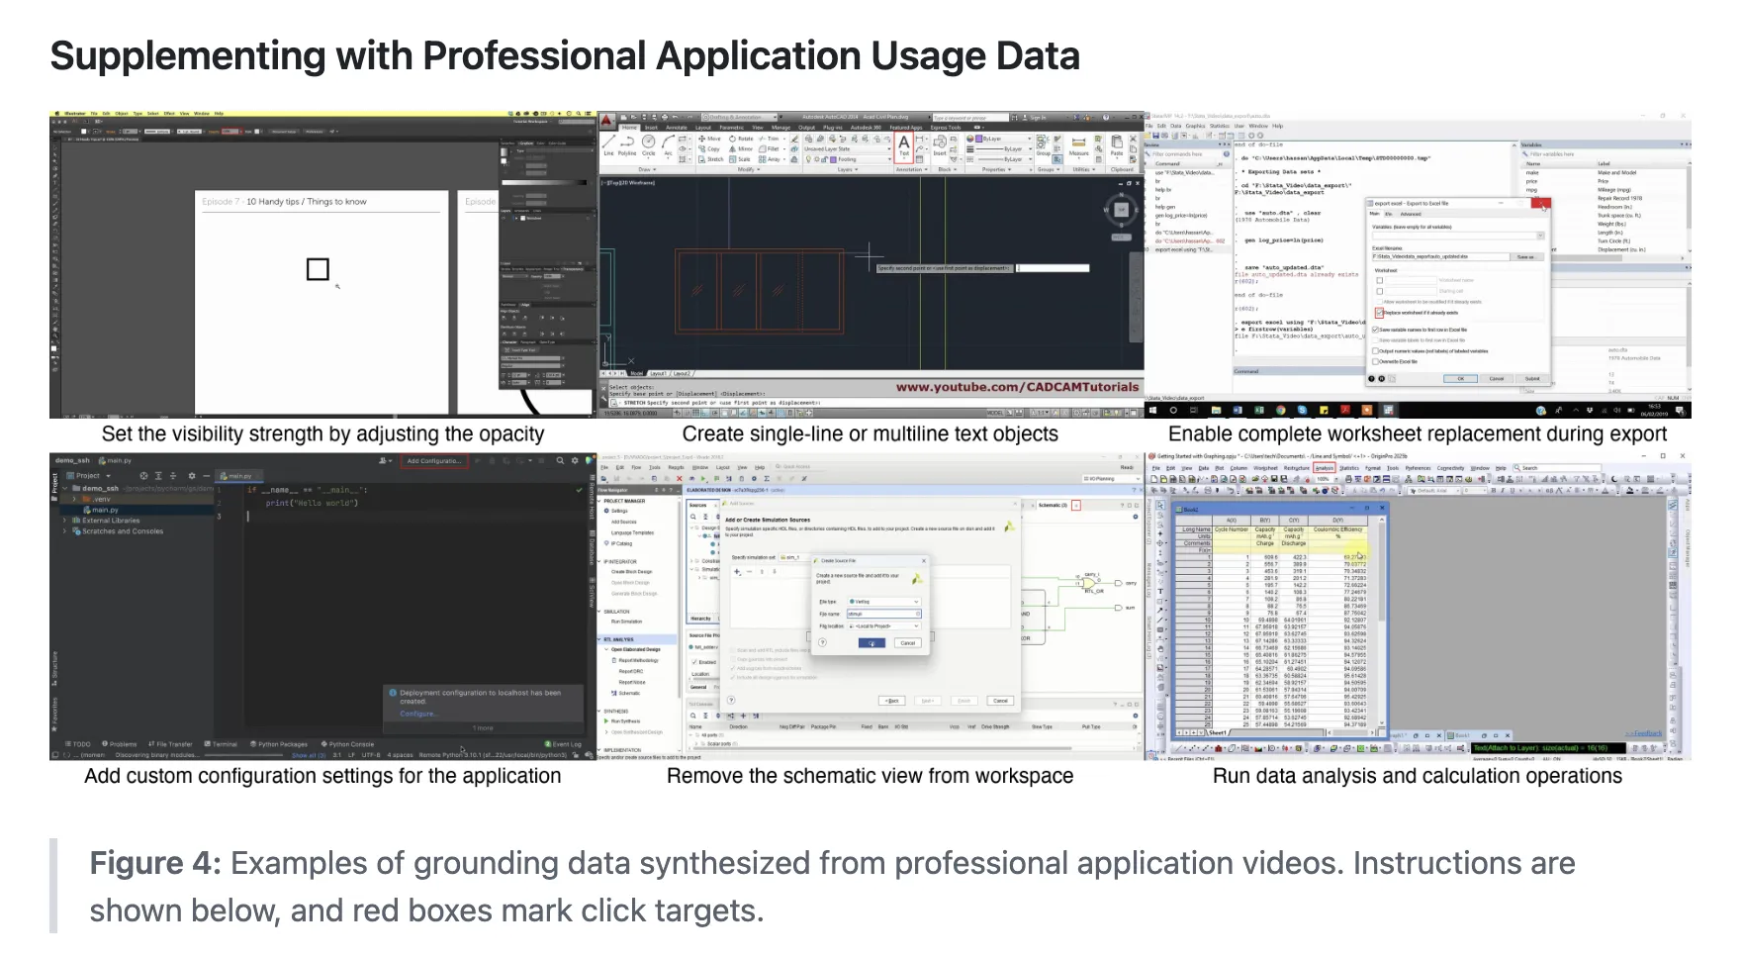Open the Unsaved Layer State dropdown
The width and height of the screenshot is (1743, 958).
tap(847, 149)
